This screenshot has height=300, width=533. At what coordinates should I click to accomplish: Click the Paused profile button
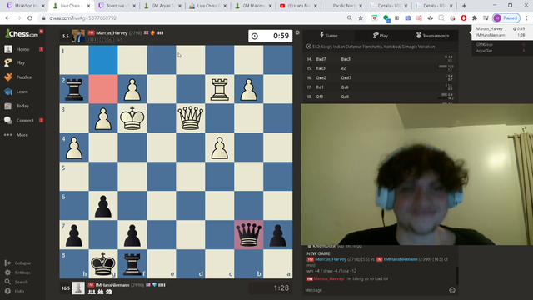coord(506,18)
